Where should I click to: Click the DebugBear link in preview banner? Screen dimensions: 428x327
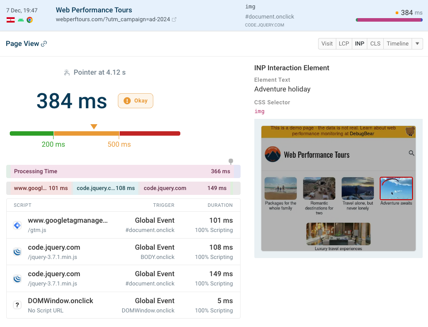coord(363,133)
